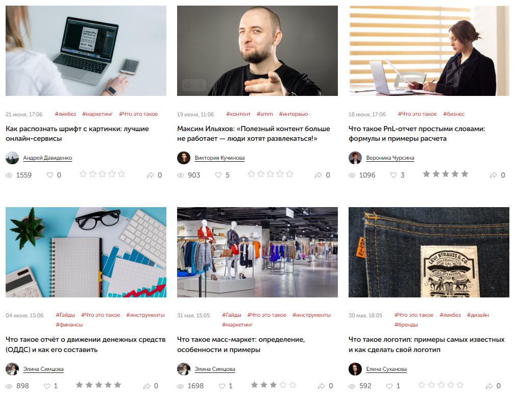Open author Виктория Кучинова profile

click(x=219, y=158)
